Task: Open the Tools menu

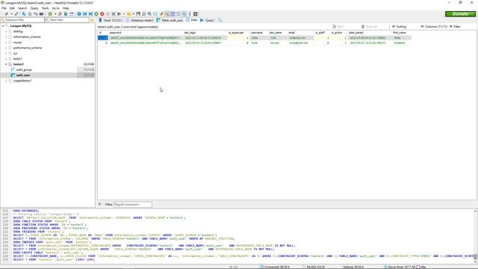Action: (45, 8)
